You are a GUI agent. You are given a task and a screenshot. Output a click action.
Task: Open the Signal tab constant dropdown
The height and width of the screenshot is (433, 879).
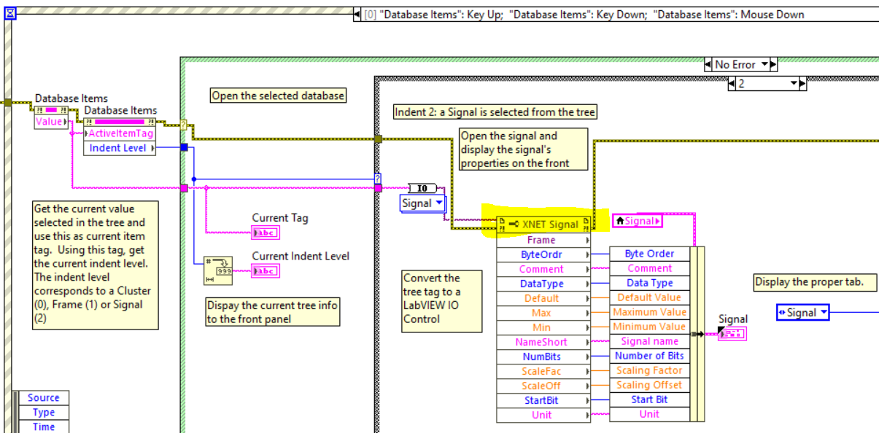[x=824, y=313]
